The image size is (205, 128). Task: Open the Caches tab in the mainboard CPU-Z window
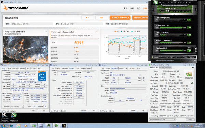[x=108, y=68]
